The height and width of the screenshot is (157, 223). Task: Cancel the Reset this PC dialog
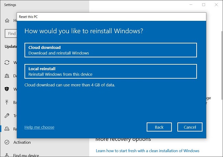(190, 127)
